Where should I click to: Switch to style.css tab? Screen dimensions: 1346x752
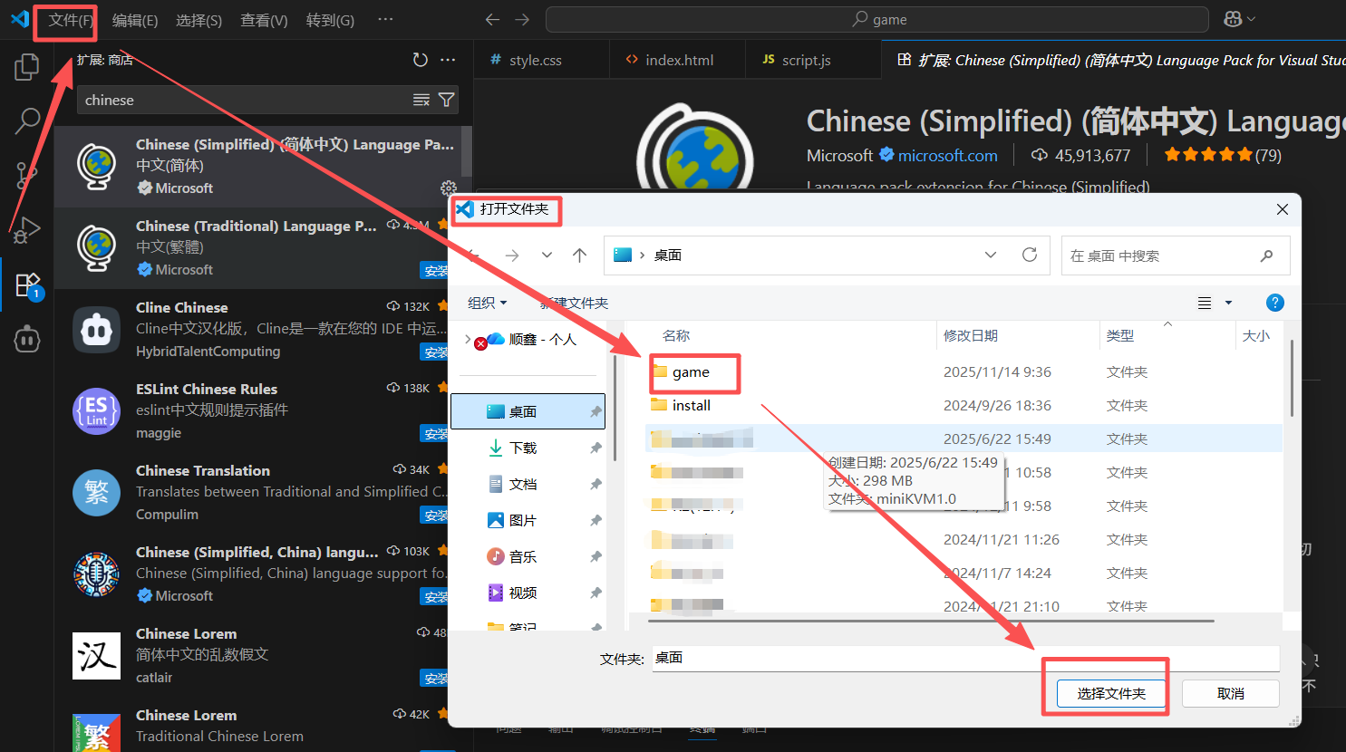pyautogui.click(x=541, y=60)
